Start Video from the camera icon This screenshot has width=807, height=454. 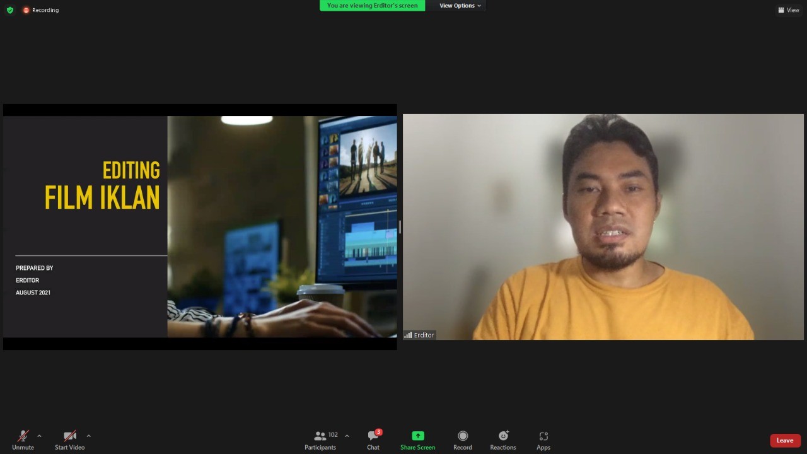tap(69, 440)
